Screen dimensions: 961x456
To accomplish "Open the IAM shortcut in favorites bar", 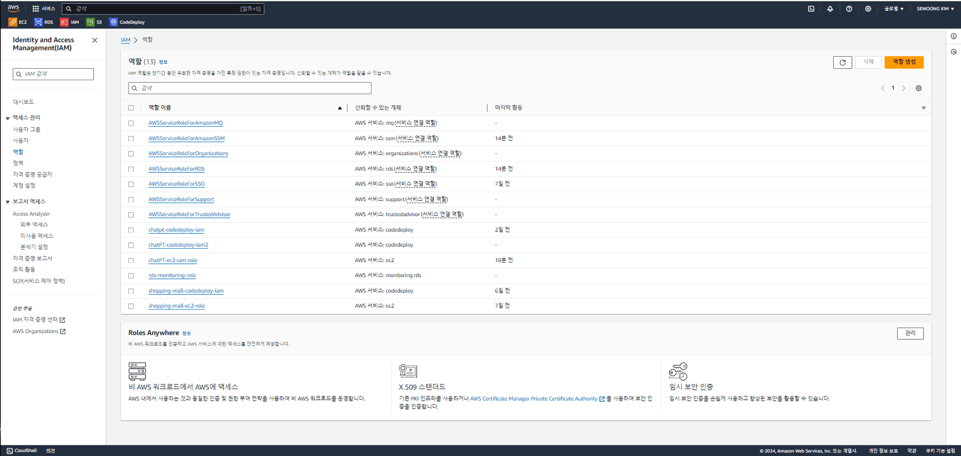I will coord(70,22).
